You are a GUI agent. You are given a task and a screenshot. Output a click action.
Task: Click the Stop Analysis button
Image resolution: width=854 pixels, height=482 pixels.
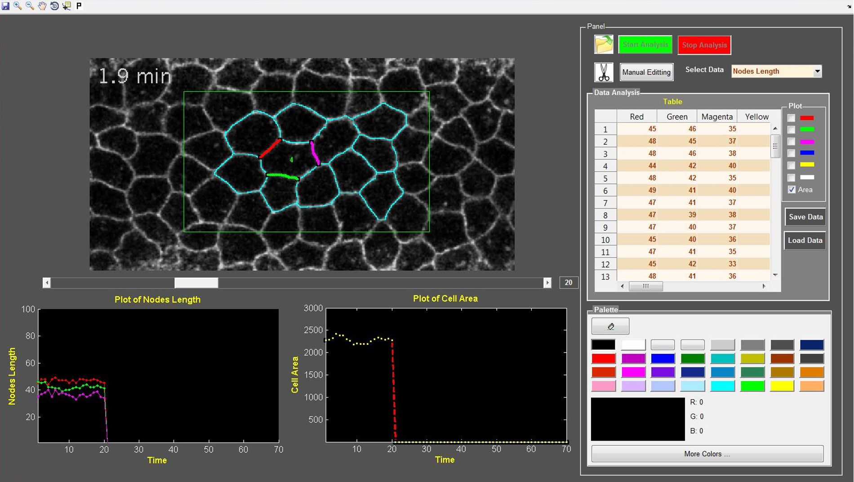click(x=704, y=45)
